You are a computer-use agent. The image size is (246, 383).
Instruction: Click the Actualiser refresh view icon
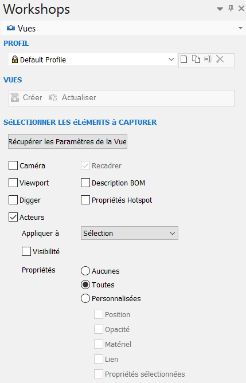point(53,98)
